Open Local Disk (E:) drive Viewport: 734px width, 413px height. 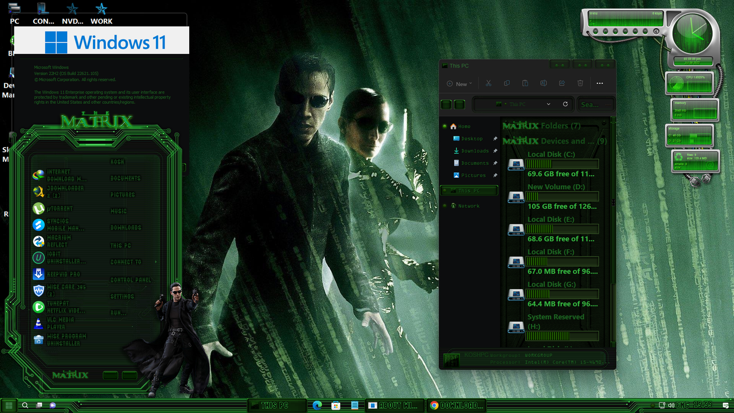[553, 229]
